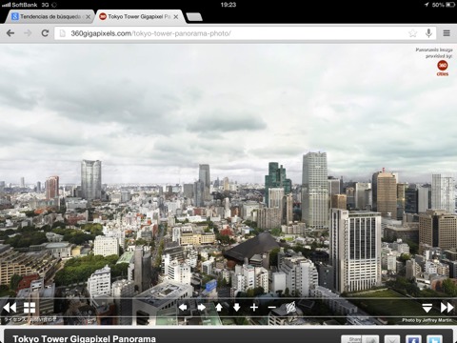
Task: Close the Tendencias de búsqueda tab
Action: (x=89, y=17)
